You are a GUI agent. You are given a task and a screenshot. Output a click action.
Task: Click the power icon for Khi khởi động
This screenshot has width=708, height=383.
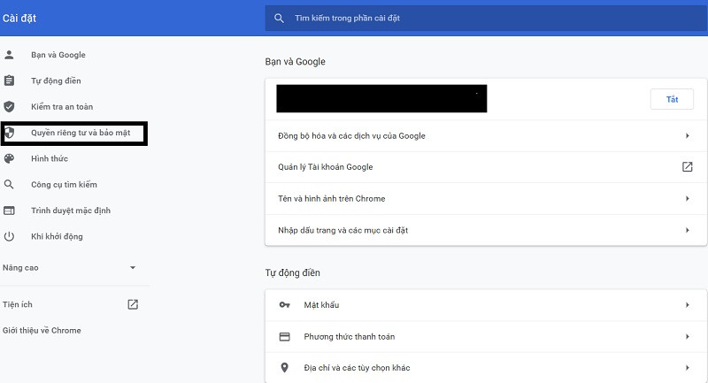pyautogui.click(x=10, y=237)
